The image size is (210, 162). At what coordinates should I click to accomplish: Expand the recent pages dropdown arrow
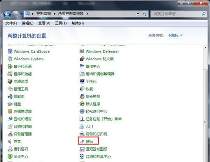tap(21, 14)
